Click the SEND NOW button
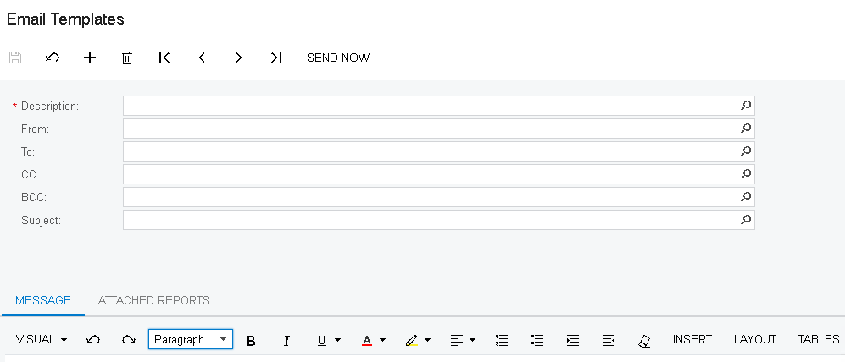Viewport: 845px width, 362px height. coord(338,58)
